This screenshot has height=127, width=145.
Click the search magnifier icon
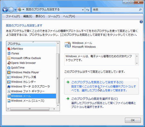coord(140,10)
